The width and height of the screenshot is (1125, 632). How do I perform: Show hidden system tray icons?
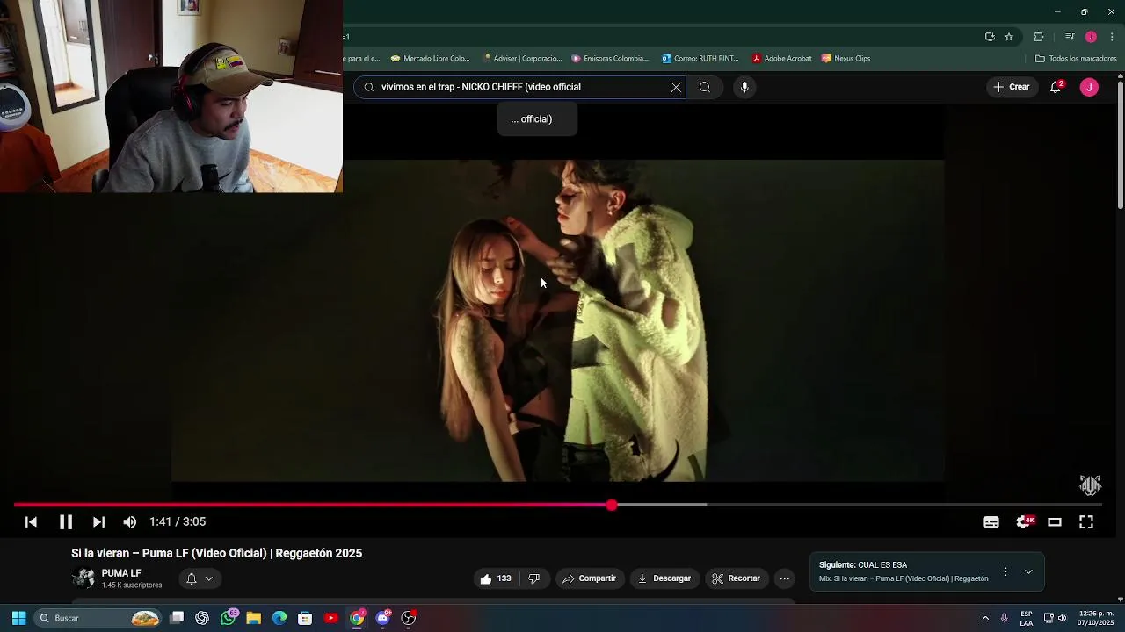coord(985,618)
